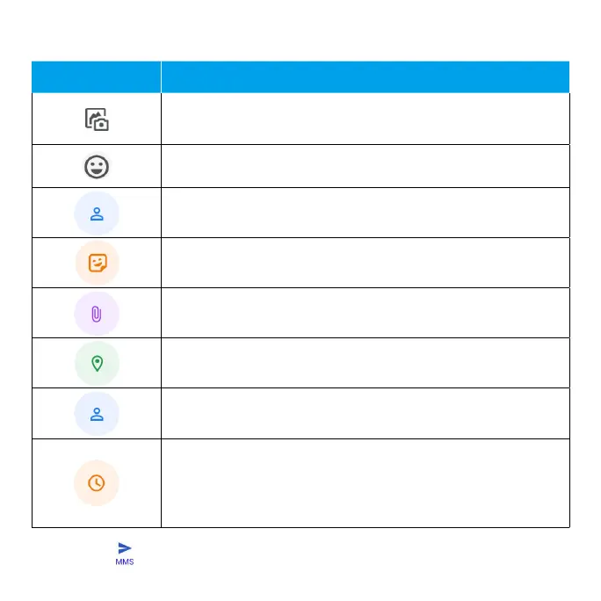The image size is (601, 601).
Task: Click the empty cell beside the gallery icon
Action: pyautogui.click(x=366, y=119)
